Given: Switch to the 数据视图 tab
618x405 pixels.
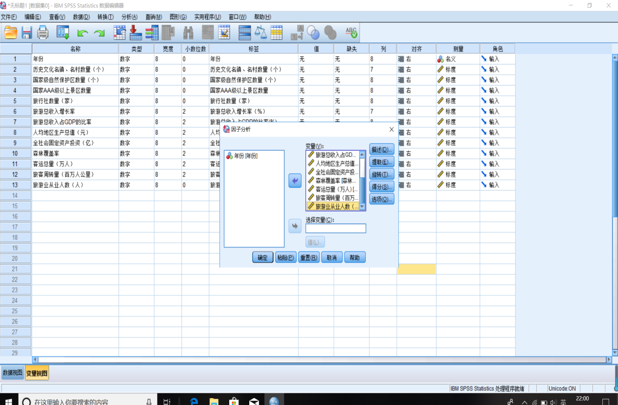Looking at the screenshot, I should [12, 372].
